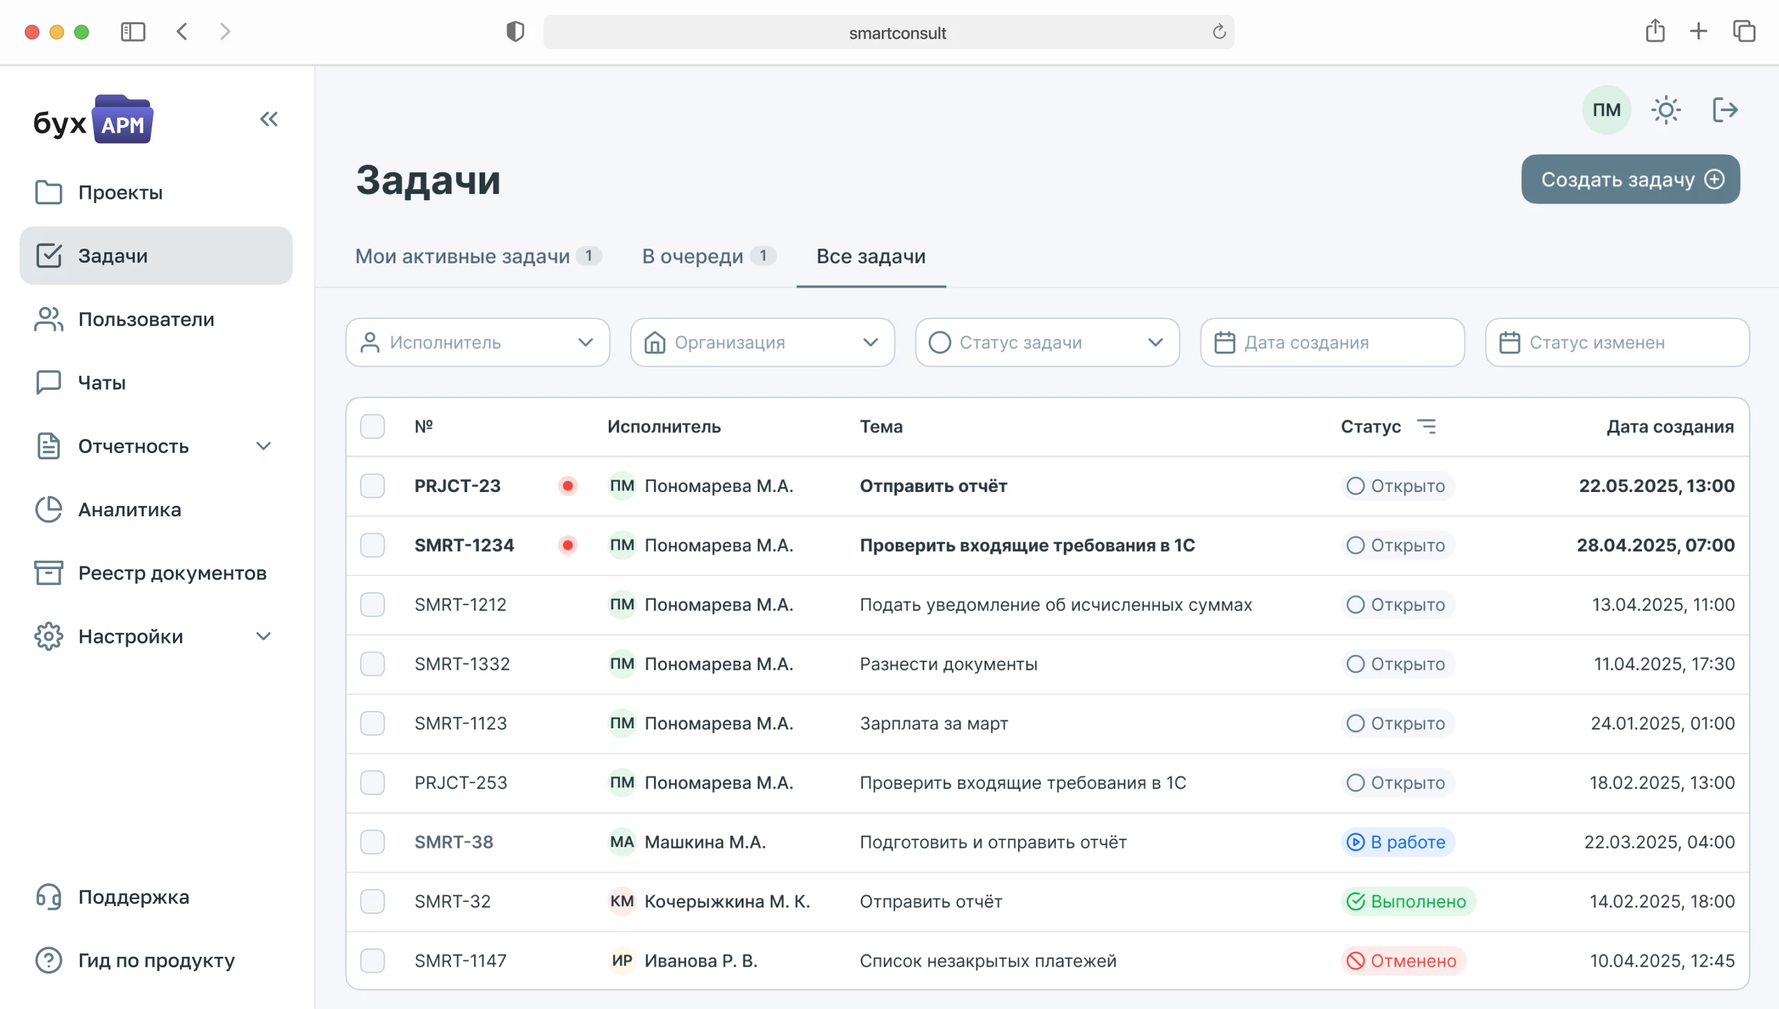Image resolution: width=1779 pixels, height=1009 pixels.
Task: Open Реестр документов section
Action: [x=156, y=573]
